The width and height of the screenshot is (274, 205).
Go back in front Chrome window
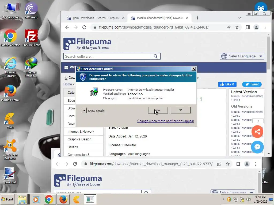67,27
